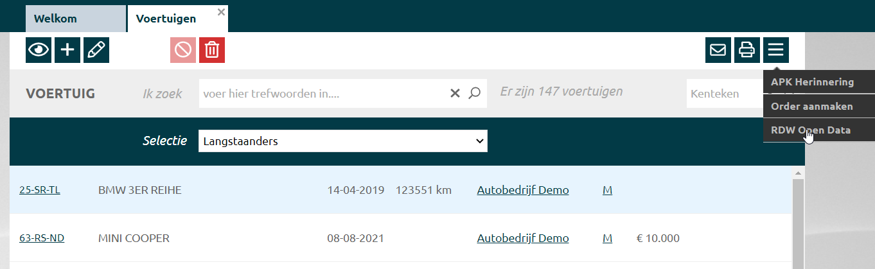Toggle the hamburger menu icon
875x269 pixels.
775,50
